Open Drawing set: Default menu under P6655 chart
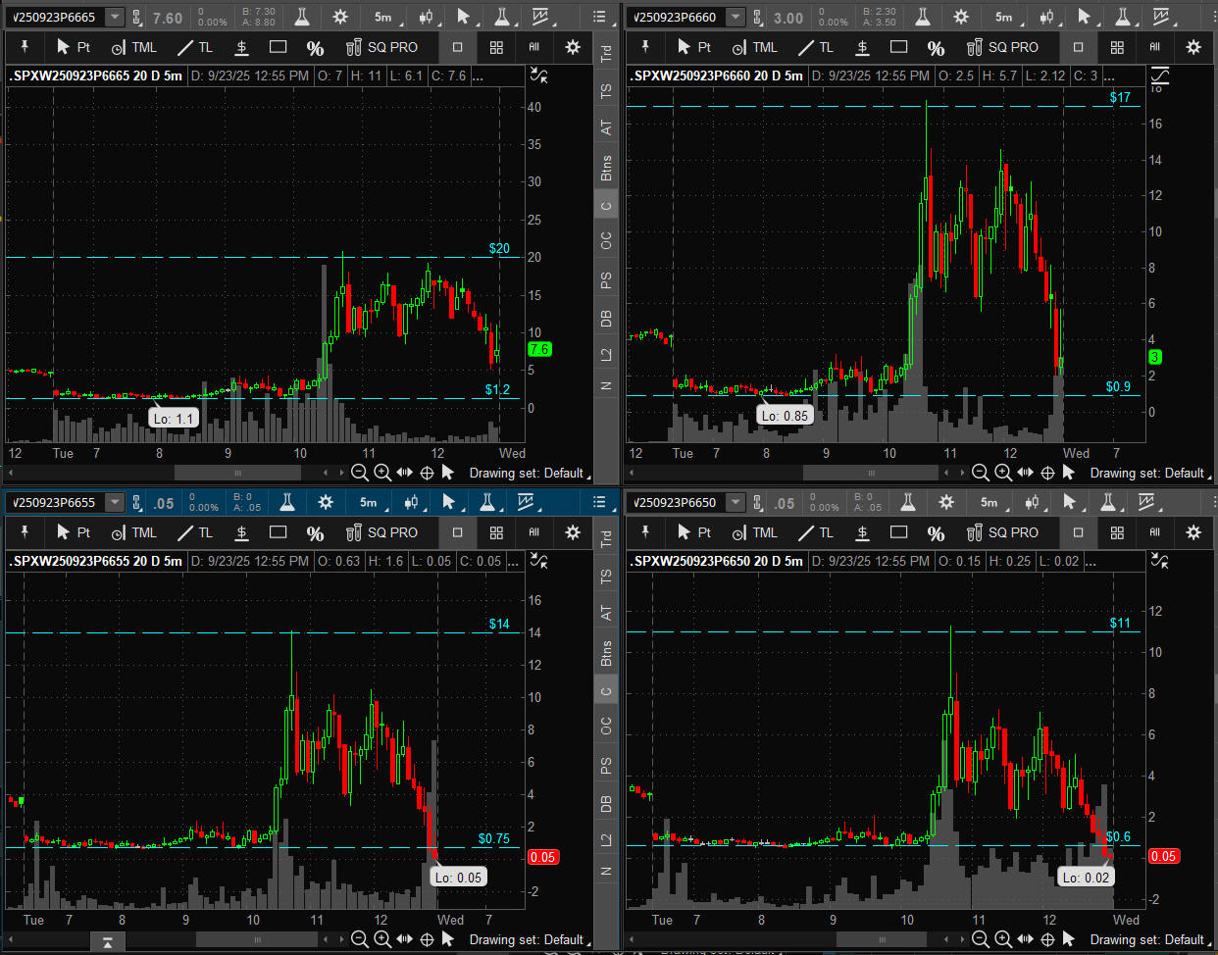The height and width of the screenshot is (955, 1218). coord(528,939)
